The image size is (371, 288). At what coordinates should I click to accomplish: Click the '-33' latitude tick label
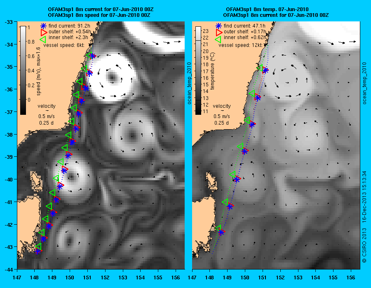tap(9, 22)
